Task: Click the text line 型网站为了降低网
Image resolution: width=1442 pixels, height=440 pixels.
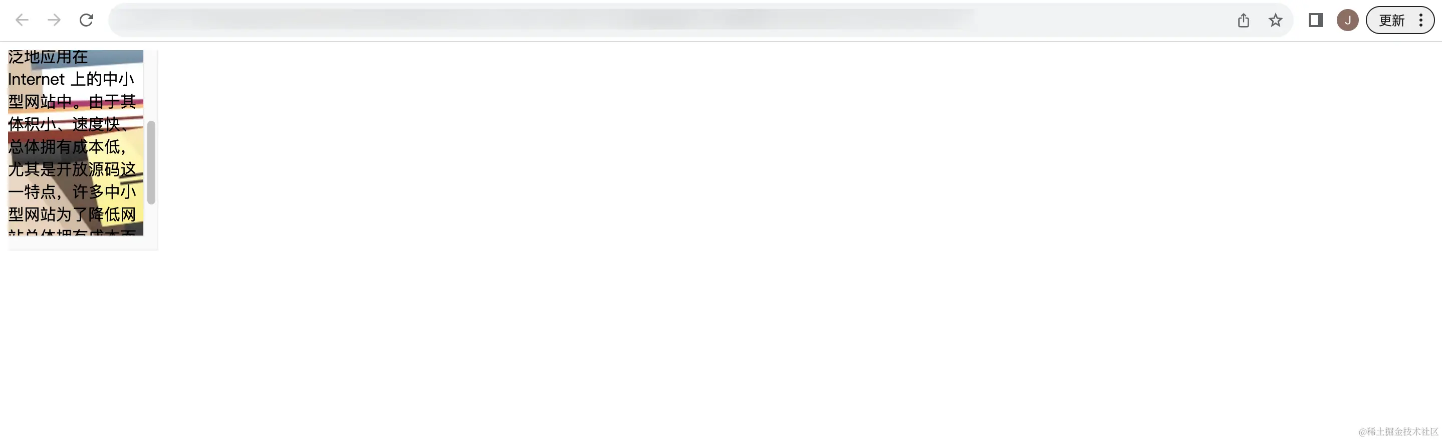Action: tap(72, 214)
